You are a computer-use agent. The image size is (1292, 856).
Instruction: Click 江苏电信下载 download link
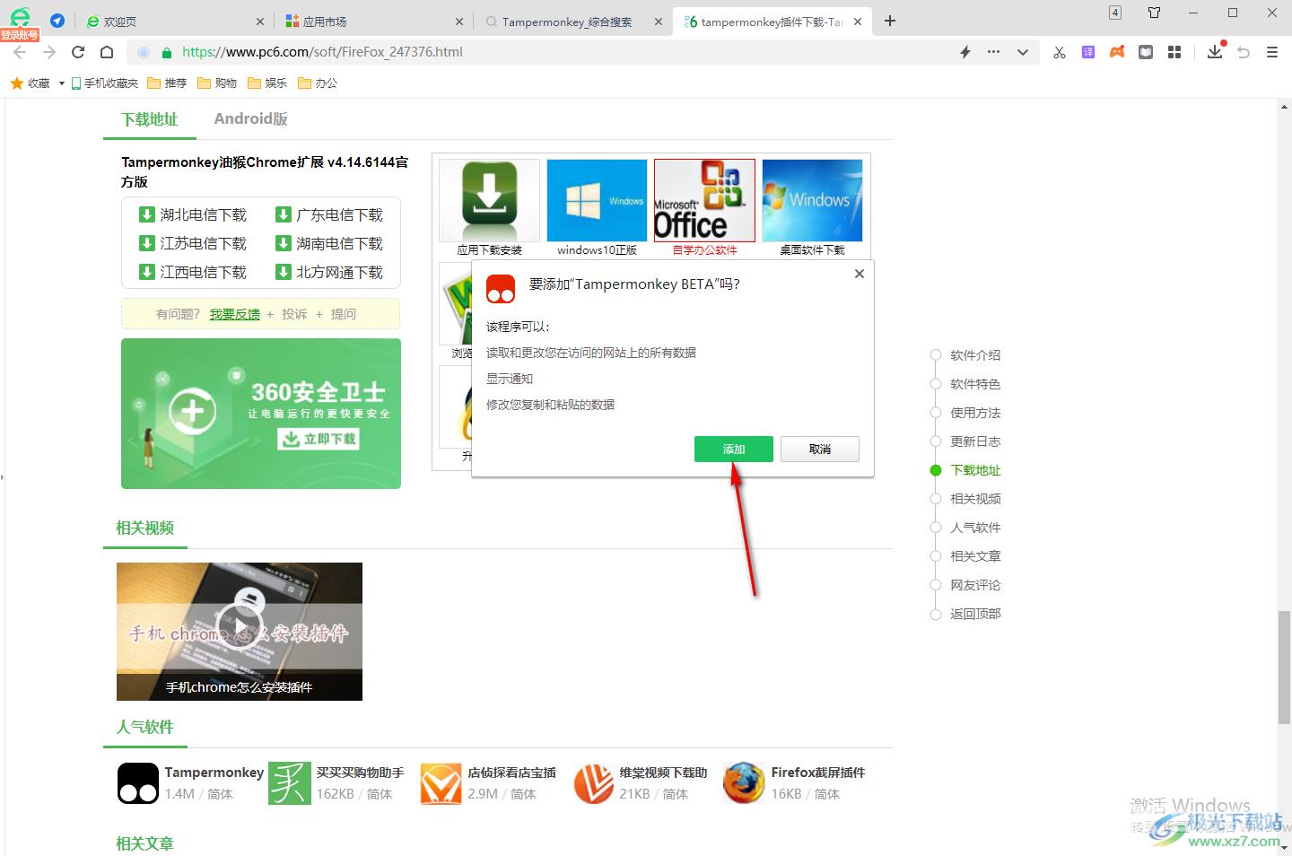[193, 243]
